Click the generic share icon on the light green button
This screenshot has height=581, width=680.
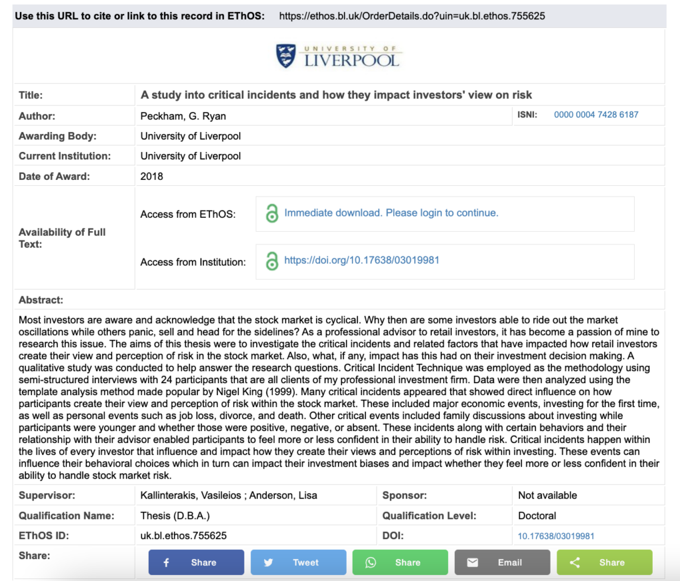click(575, 562)
